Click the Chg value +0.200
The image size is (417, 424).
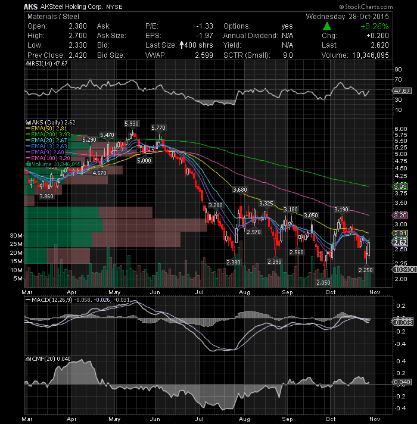(378, 36)
